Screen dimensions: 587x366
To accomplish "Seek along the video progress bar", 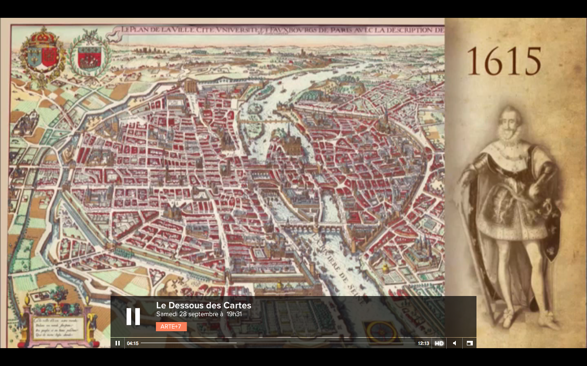I will click(x=278, y=343).
